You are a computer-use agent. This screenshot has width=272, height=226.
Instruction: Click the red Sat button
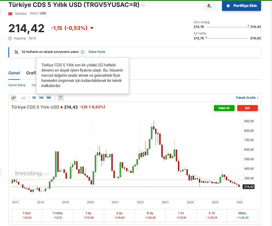(248, 108)
